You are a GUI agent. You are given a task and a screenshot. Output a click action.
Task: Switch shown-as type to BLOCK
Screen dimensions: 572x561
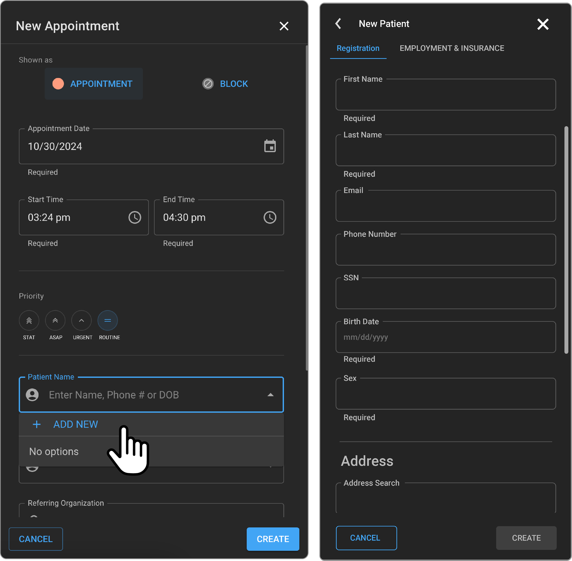click(x=225, y=84)
